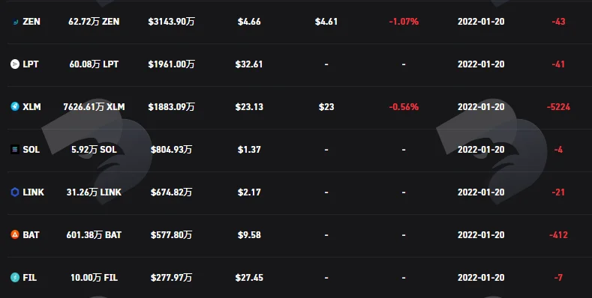Select the 601.38万 BAT holdings cell

tap(94, 234)
